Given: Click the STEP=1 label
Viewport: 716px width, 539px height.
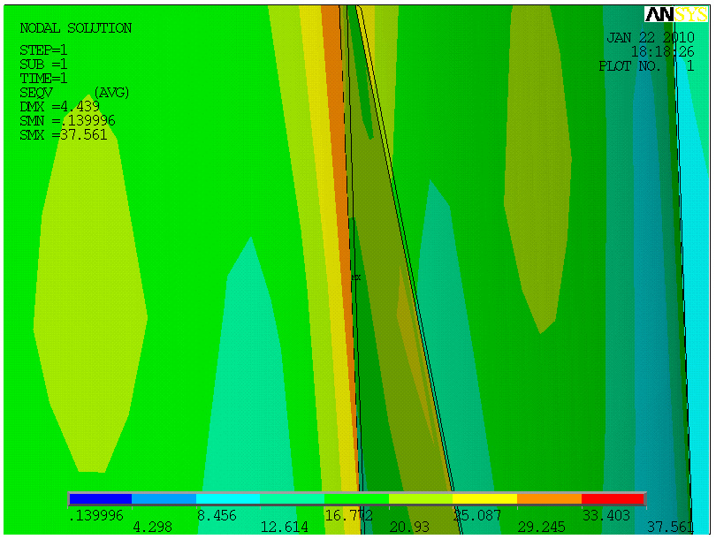Looking at the screenshot, I should 43,50.
